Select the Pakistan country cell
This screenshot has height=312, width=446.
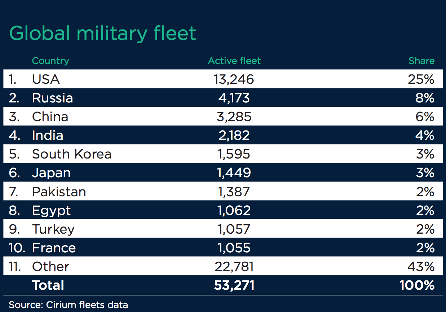point(59,192)
